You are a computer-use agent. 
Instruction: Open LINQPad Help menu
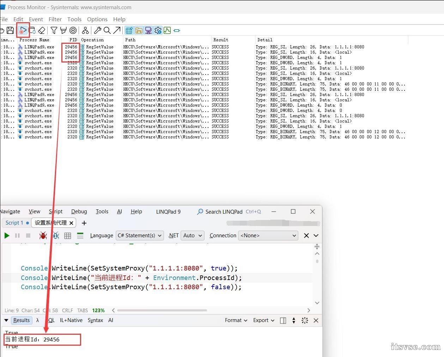(136, 212)
